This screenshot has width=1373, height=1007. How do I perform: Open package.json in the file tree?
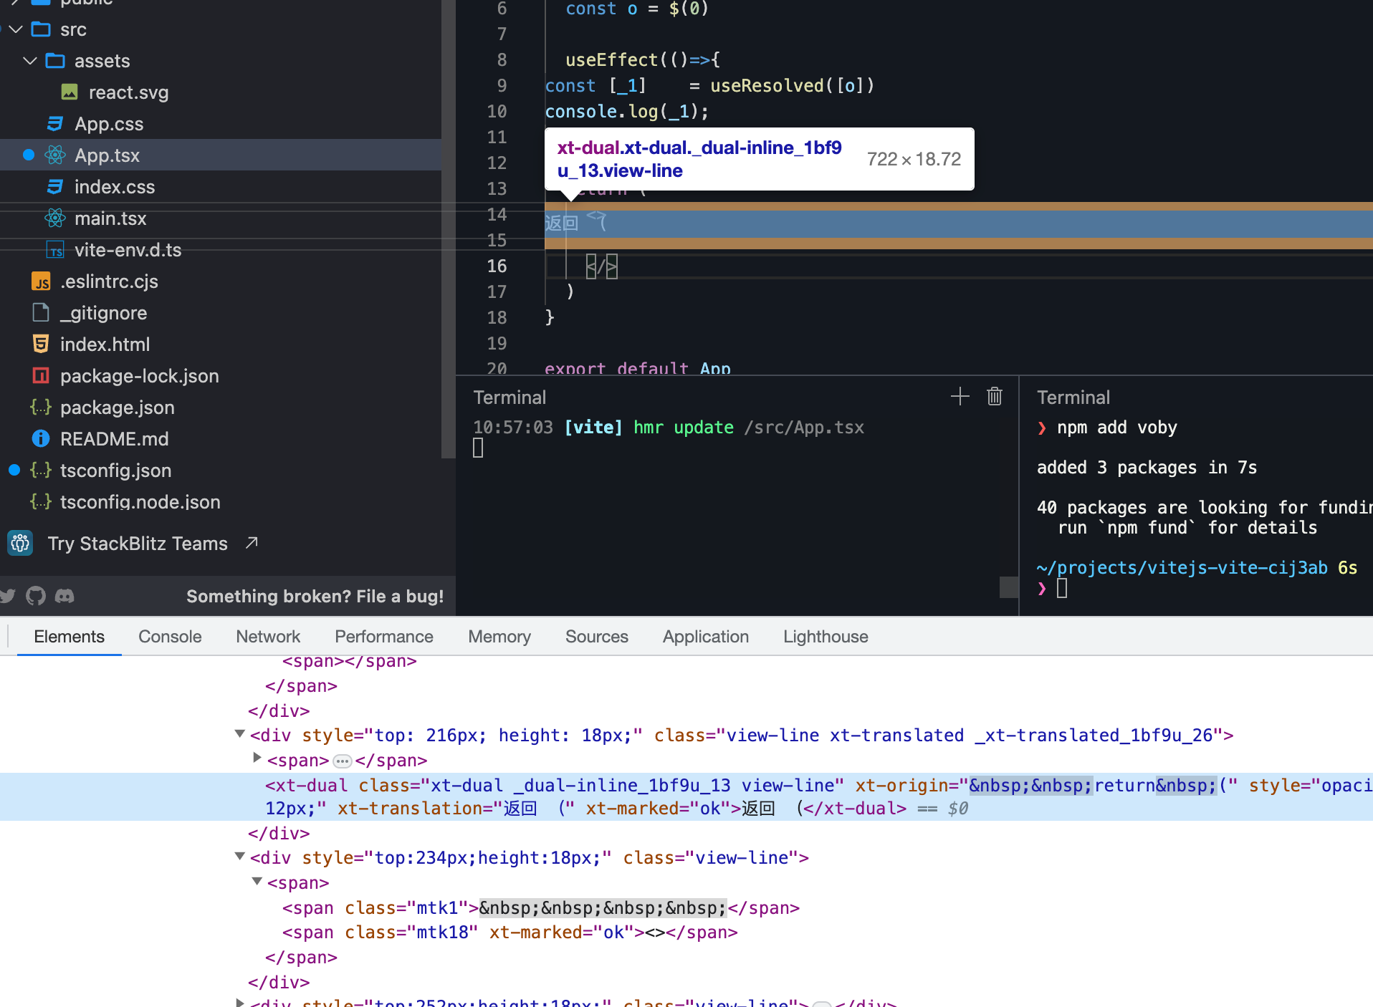(118, 408)
